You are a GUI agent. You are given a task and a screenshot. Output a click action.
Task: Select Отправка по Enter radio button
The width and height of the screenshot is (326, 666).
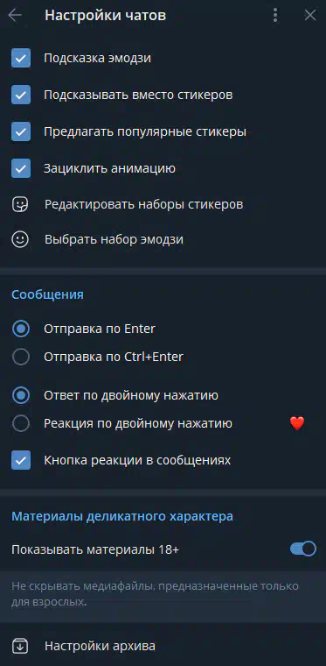click(21, 329)
